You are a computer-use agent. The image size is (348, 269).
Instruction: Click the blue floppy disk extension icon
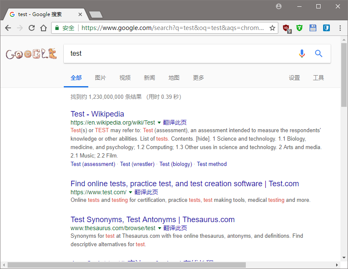[313, 28]
